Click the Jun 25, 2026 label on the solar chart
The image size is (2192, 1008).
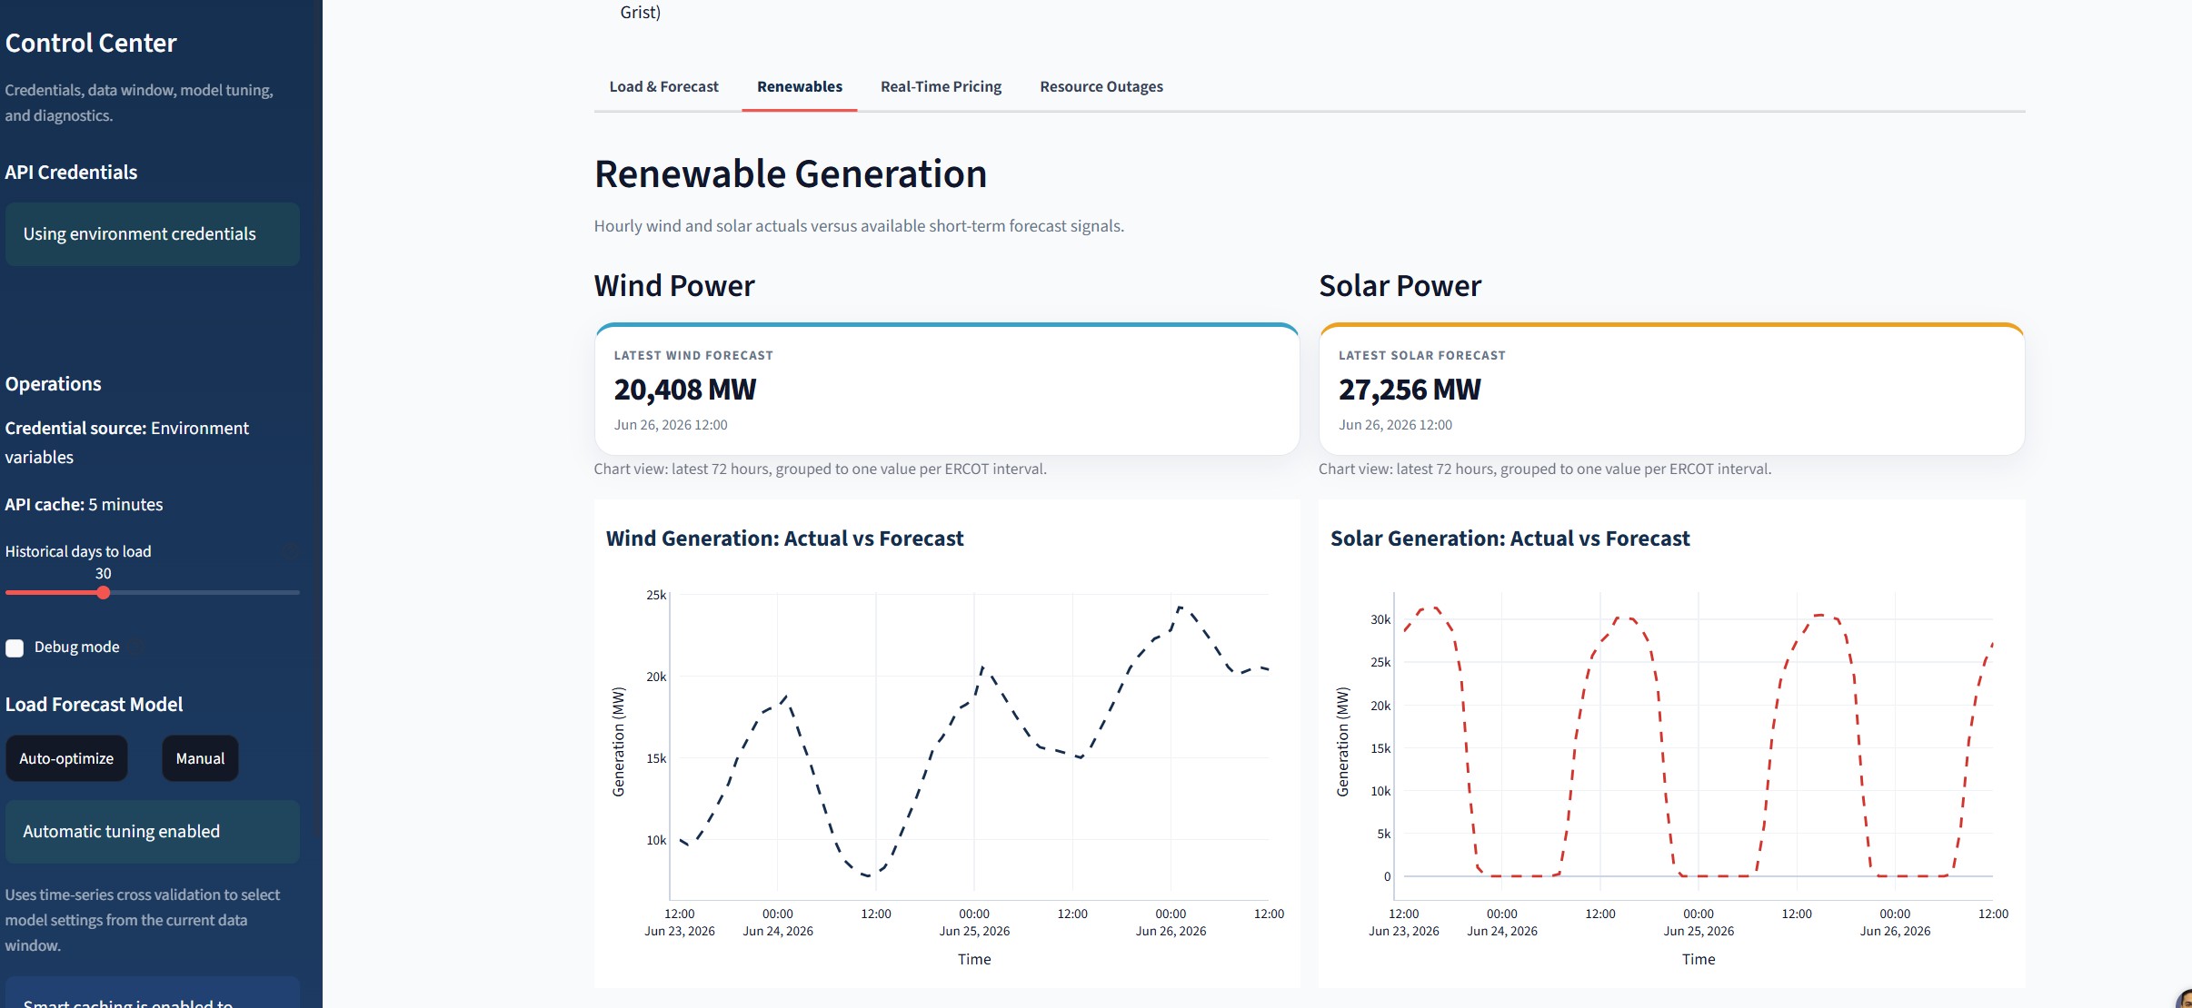[x=1699, y=931]
